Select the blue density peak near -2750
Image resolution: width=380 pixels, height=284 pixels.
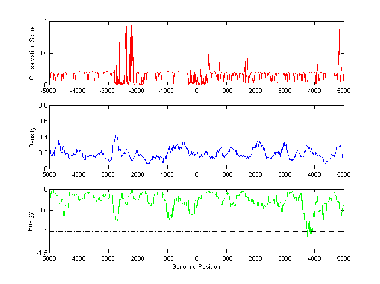pyautogui.click(x=115, y=137)
